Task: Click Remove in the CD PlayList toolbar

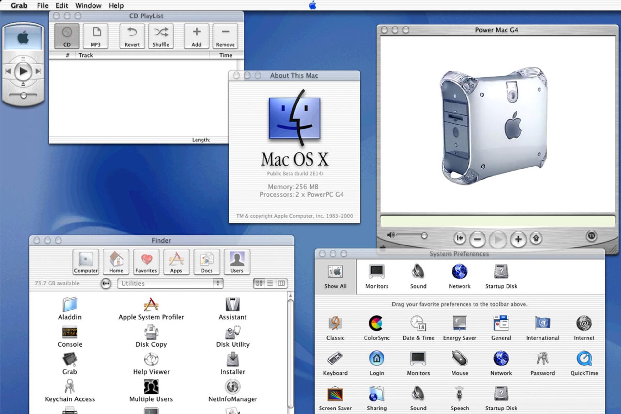Action: pyautogui.click(x=225, y=36)
